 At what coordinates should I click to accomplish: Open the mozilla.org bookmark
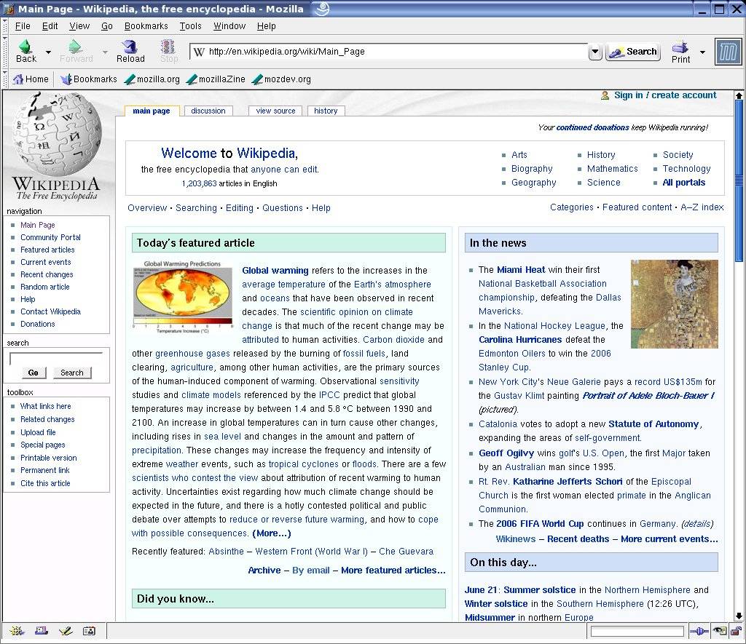click(x=152, y=79)
